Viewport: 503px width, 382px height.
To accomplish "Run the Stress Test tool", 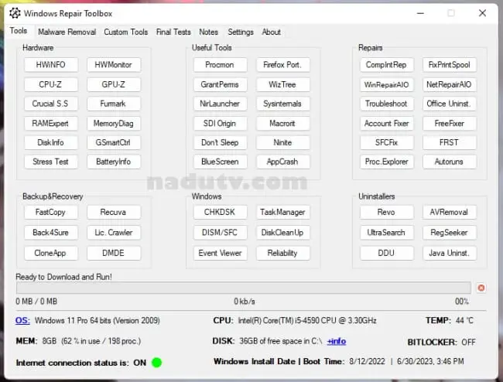I will coord(50,162).
